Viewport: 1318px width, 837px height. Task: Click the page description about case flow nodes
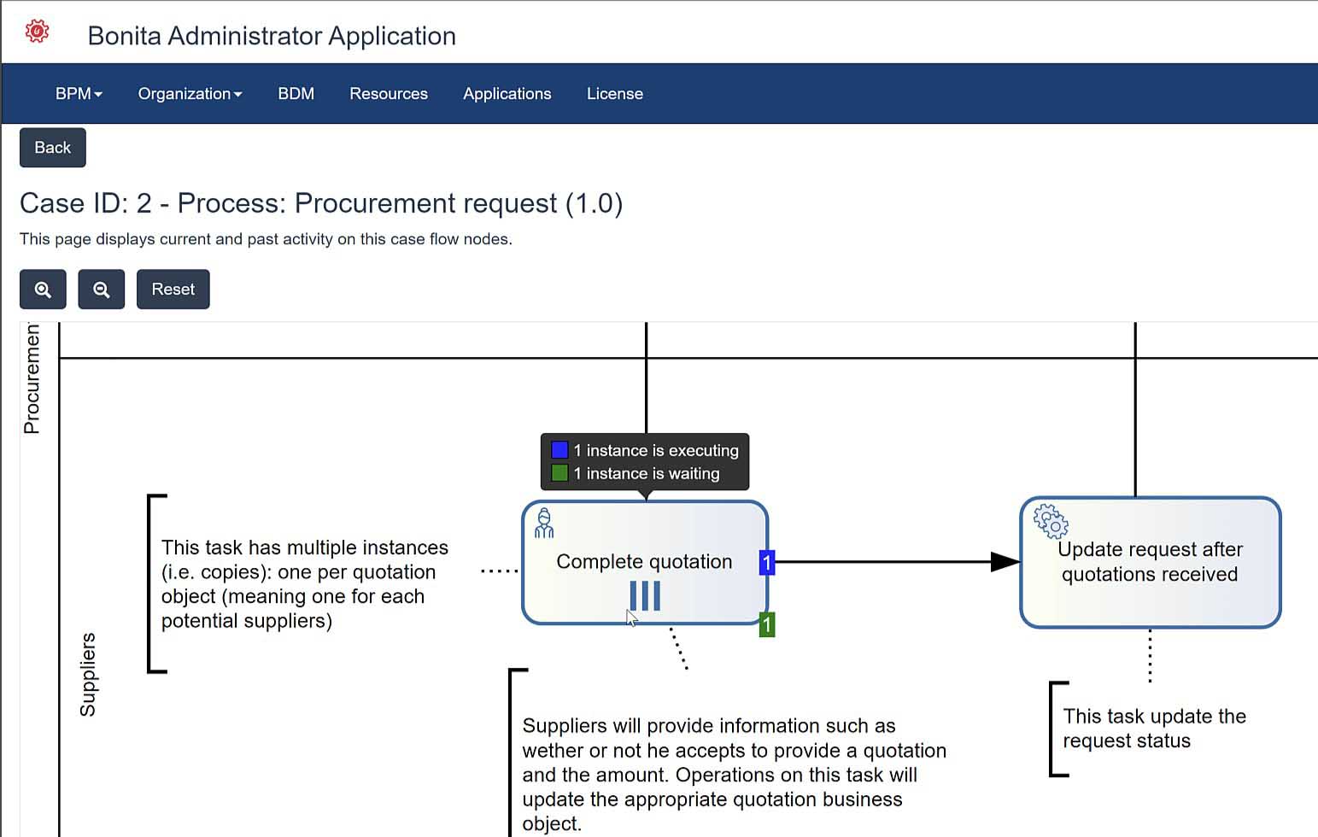coord(266,239)
